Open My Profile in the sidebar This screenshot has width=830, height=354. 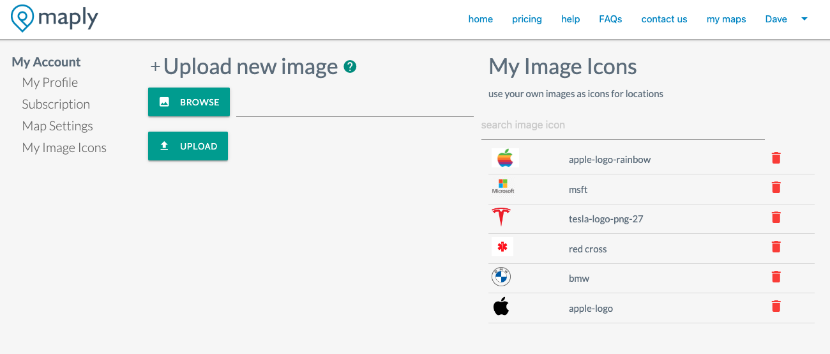(50, 82)
